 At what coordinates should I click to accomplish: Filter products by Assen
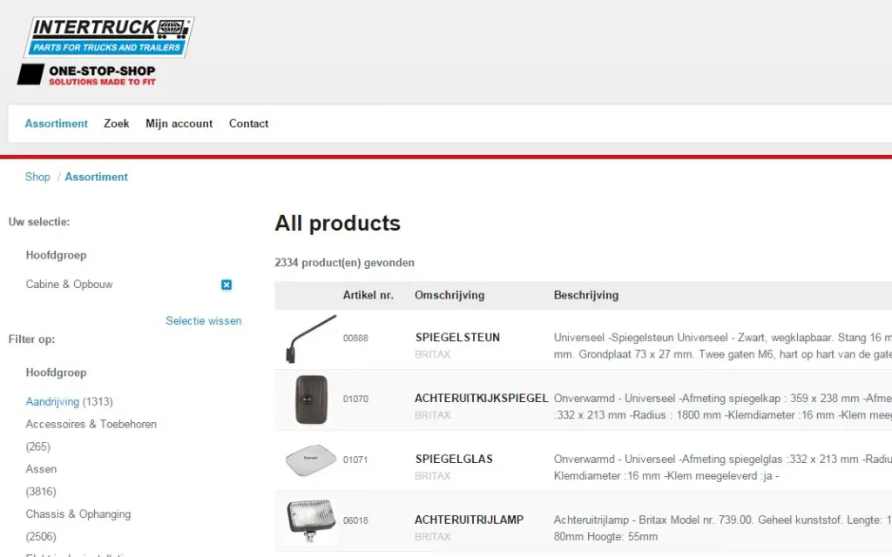pos(41,469)
